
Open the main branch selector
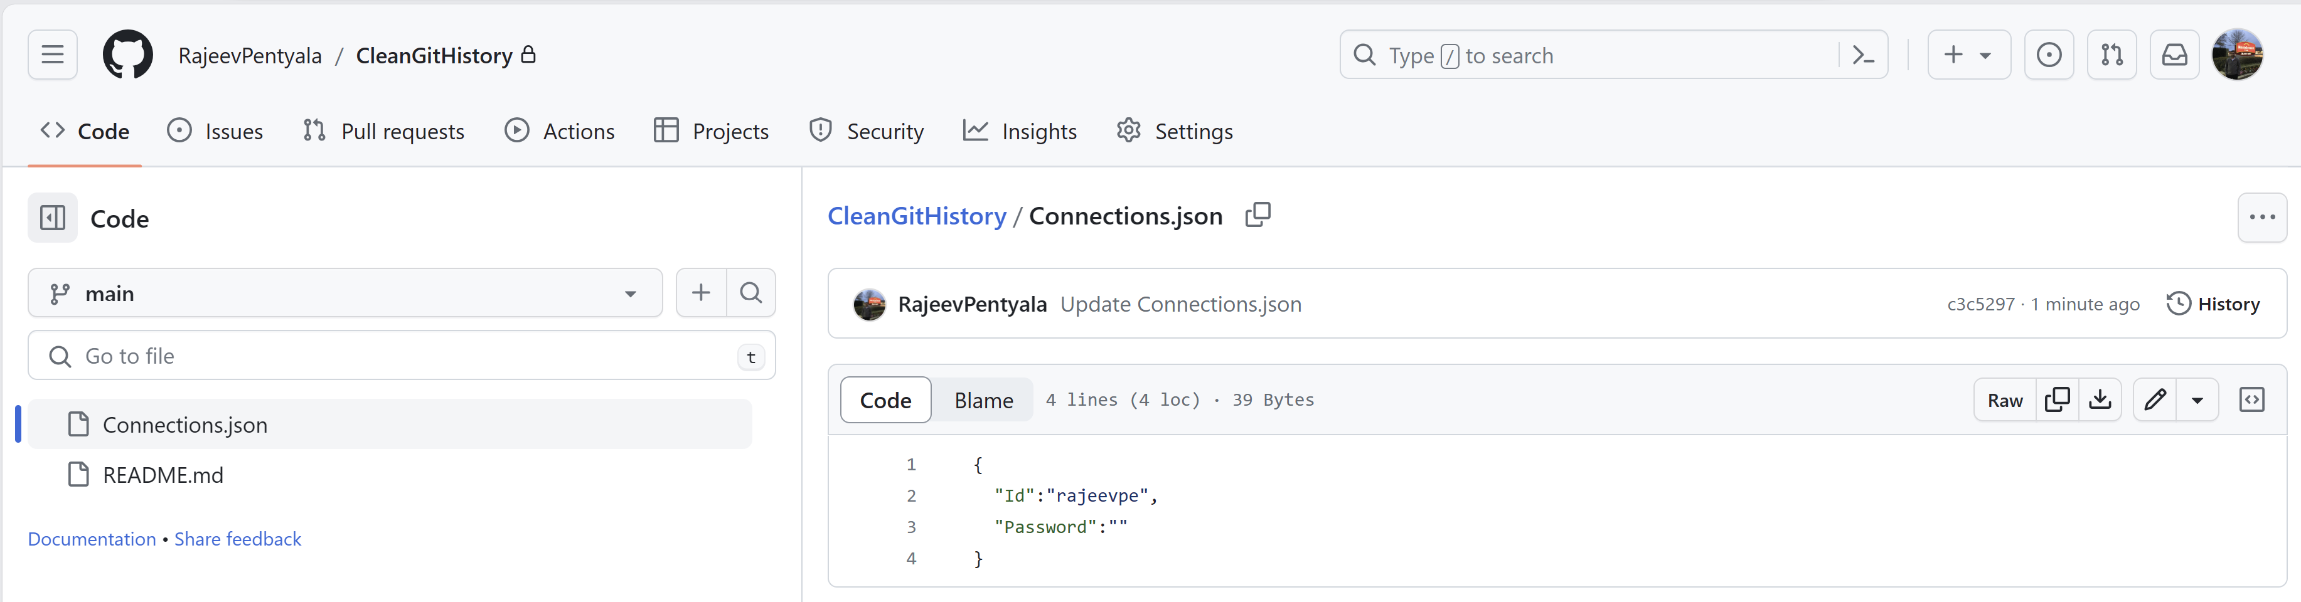point(344,292)
